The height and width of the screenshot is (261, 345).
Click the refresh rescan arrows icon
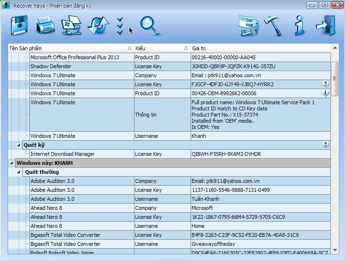98,26
